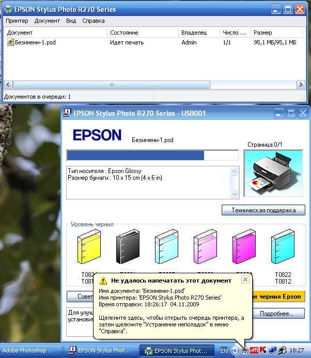Click the Советы button

(x=80, y=297)
